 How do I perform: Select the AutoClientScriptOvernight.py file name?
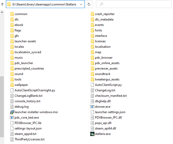[35, 90]
